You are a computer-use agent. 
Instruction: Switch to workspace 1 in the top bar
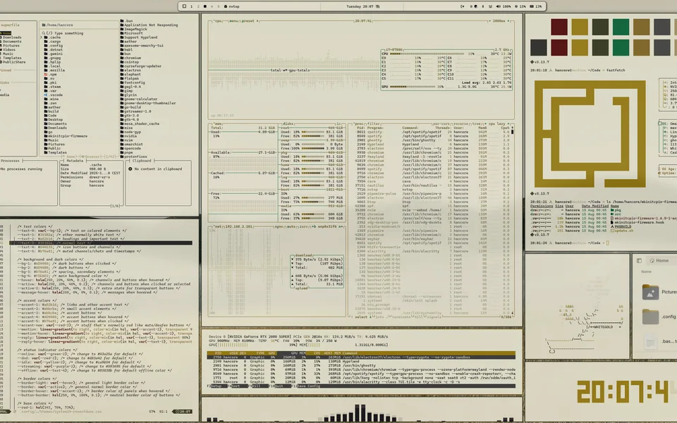191,6
